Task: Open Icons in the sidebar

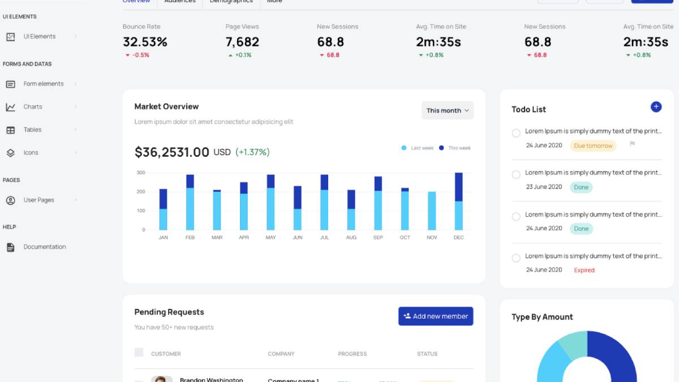Action: coord(31,153)
